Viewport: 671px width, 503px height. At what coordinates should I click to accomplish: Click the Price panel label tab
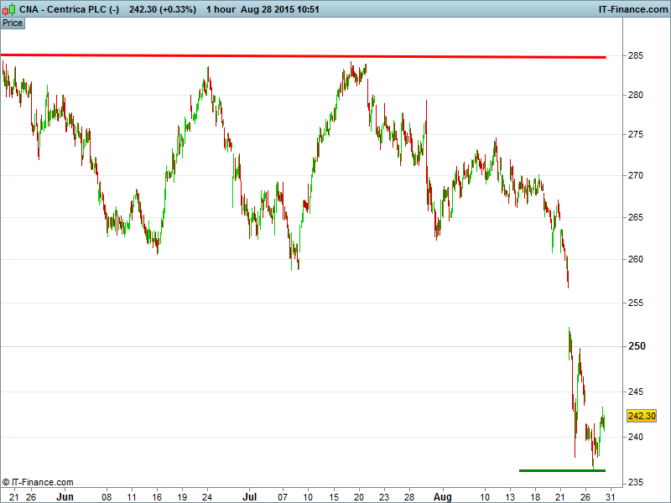click(x=13, y=23)
